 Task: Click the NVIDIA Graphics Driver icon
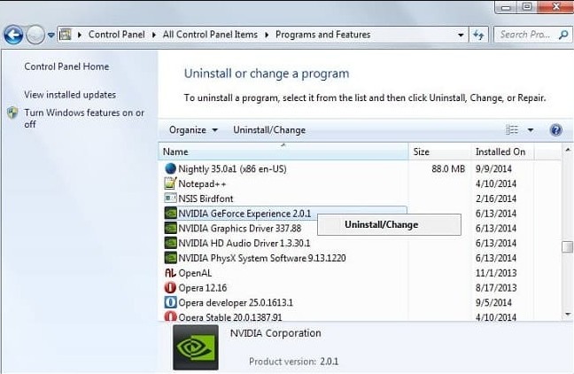click(x=171, y=229)
